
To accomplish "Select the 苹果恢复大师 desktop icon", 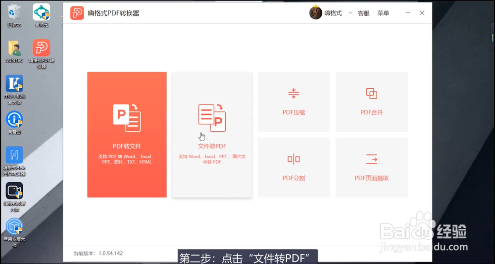I will tap(14, 233).
